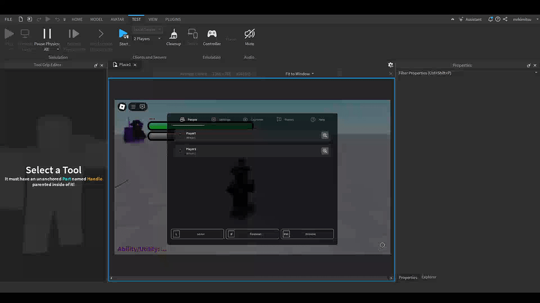Expand the account menu arrow beside mrkimitsu
The width and height of the screenshot is (540, 303).
[537, 19]
